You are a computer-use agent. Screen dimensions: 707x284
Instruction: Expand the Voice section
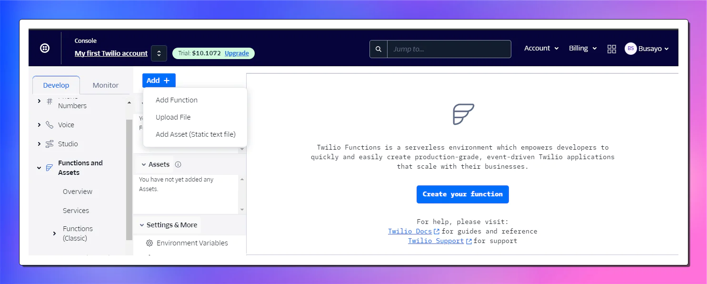pyautogui.click(x=39, y=125)
